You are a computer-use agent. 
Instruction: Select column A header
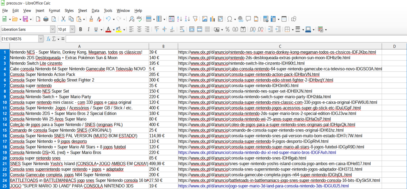pyautogui.click(x=79, y=46)
